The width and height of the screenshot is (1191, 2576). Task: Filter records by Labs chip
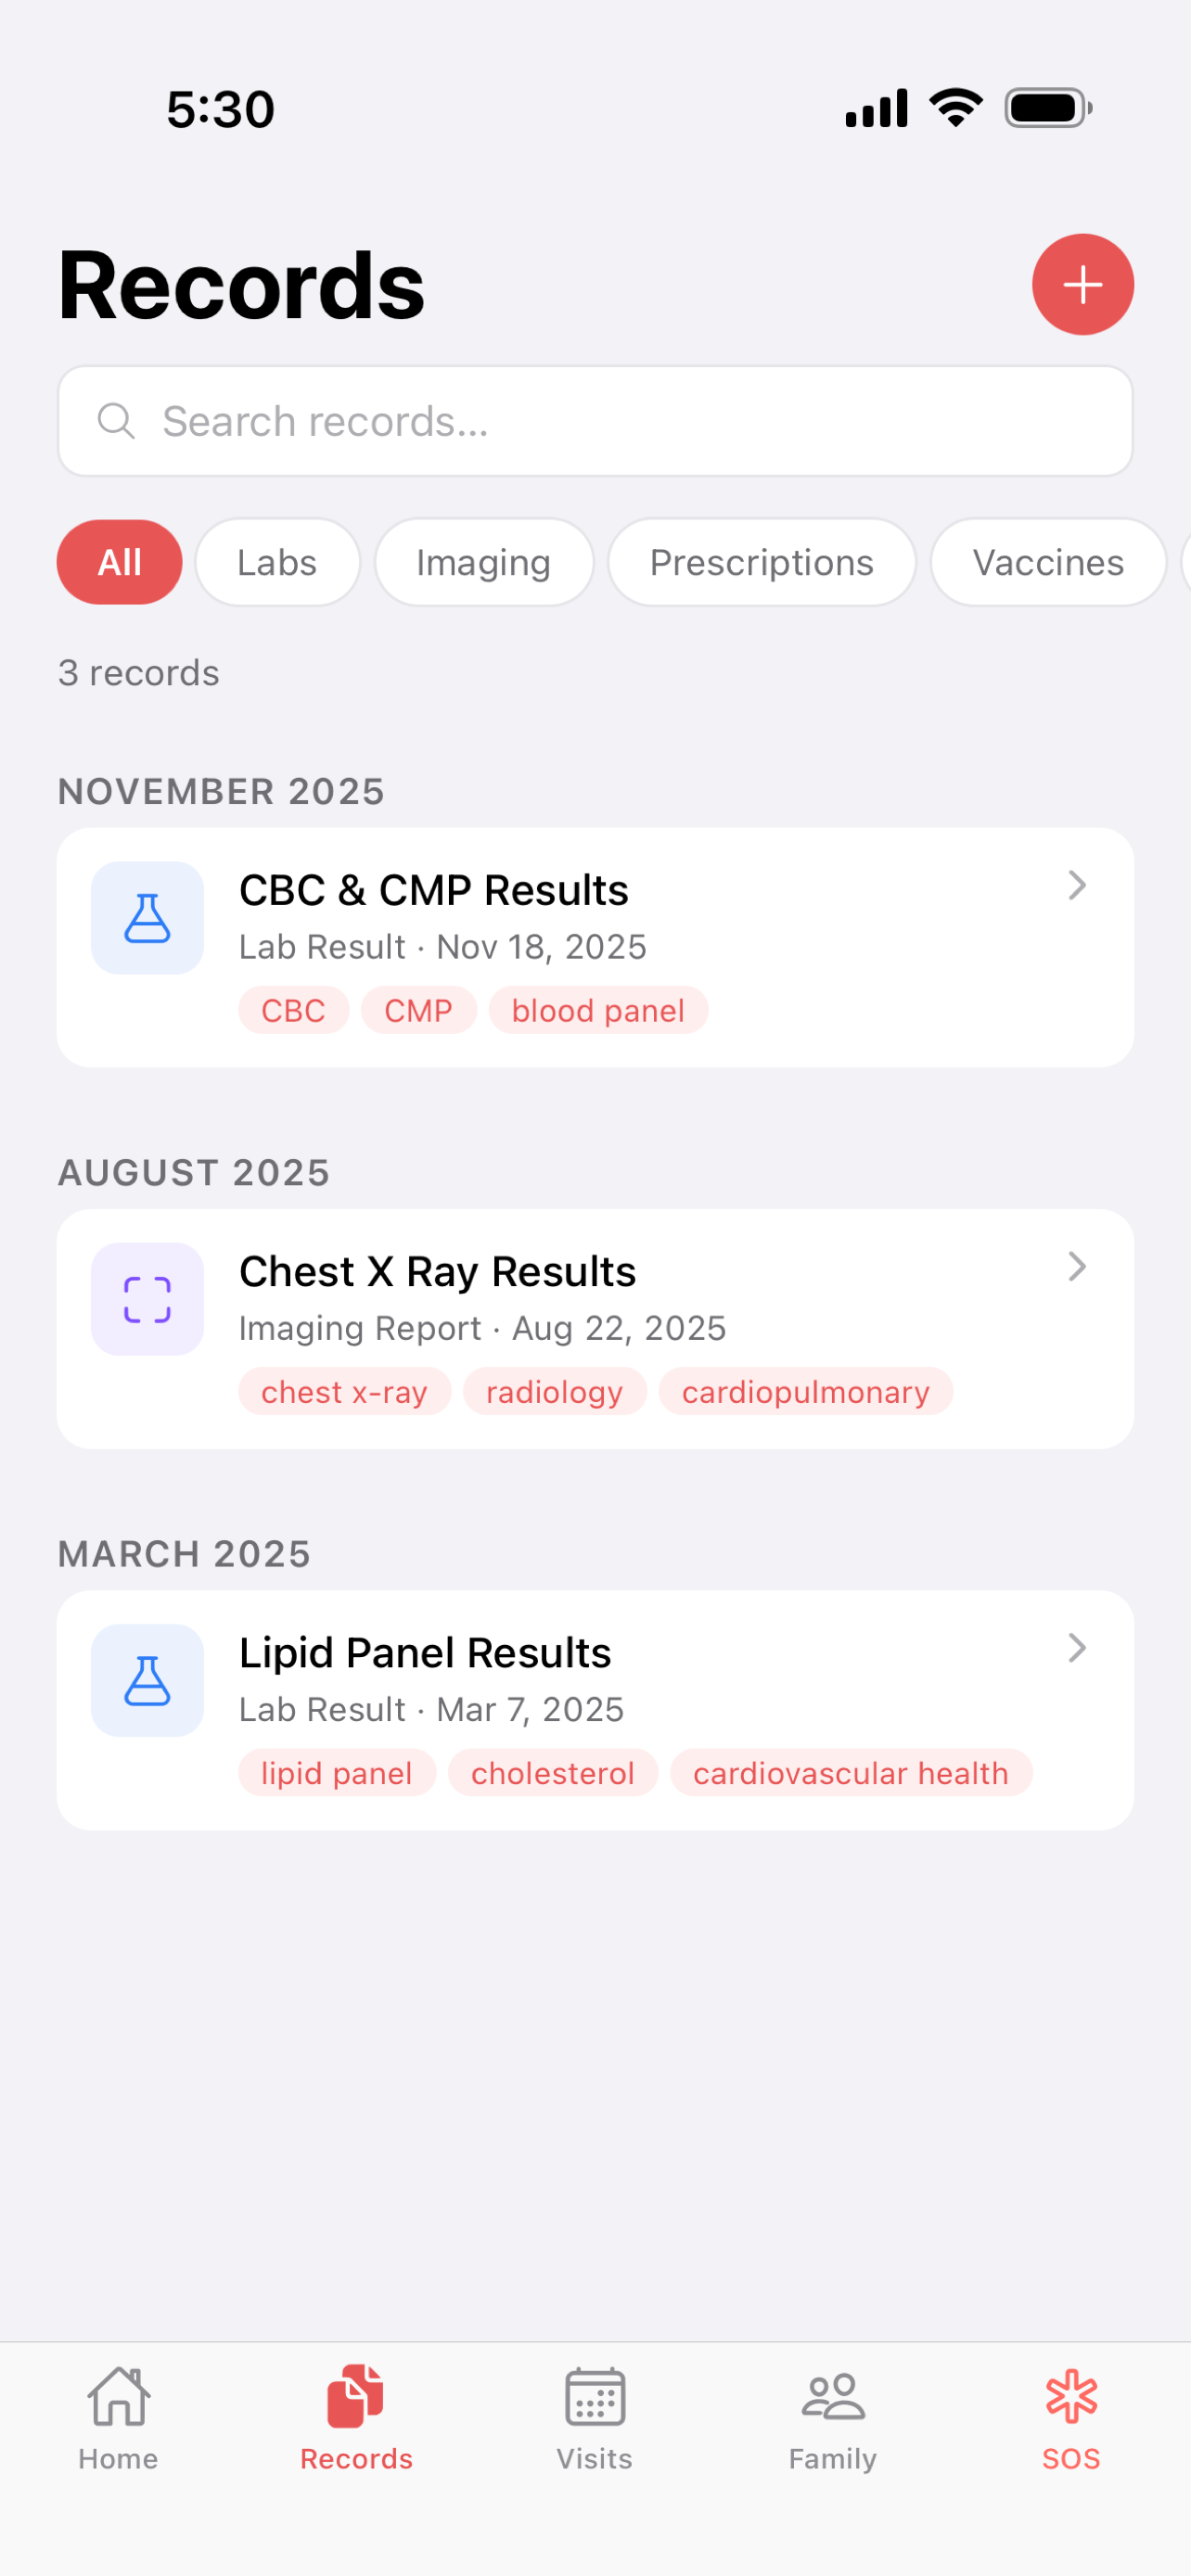point(277,562)
